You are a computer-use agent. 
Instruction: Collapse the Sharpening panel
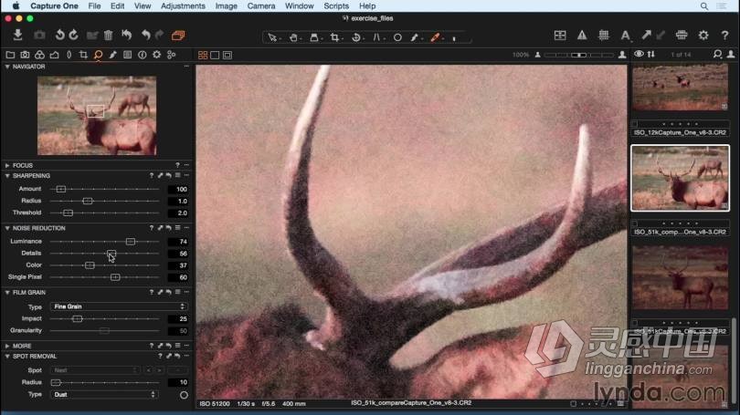click(x=7, y=176)
